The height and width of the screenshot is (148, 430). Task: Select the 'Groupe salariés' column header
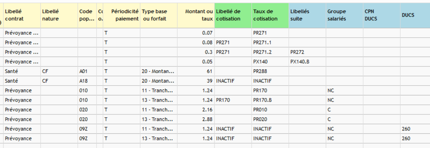[x=344, y=15]
